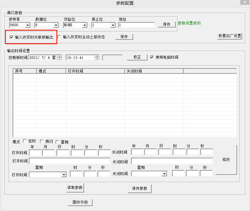Click the 序号 column header

[25, 71]
